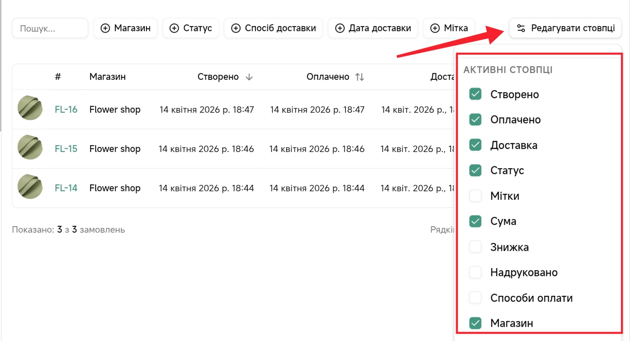
Task: Click the sort arrows icon beside Оплачено
Action: pyautogui.click(x=360, y=77)
